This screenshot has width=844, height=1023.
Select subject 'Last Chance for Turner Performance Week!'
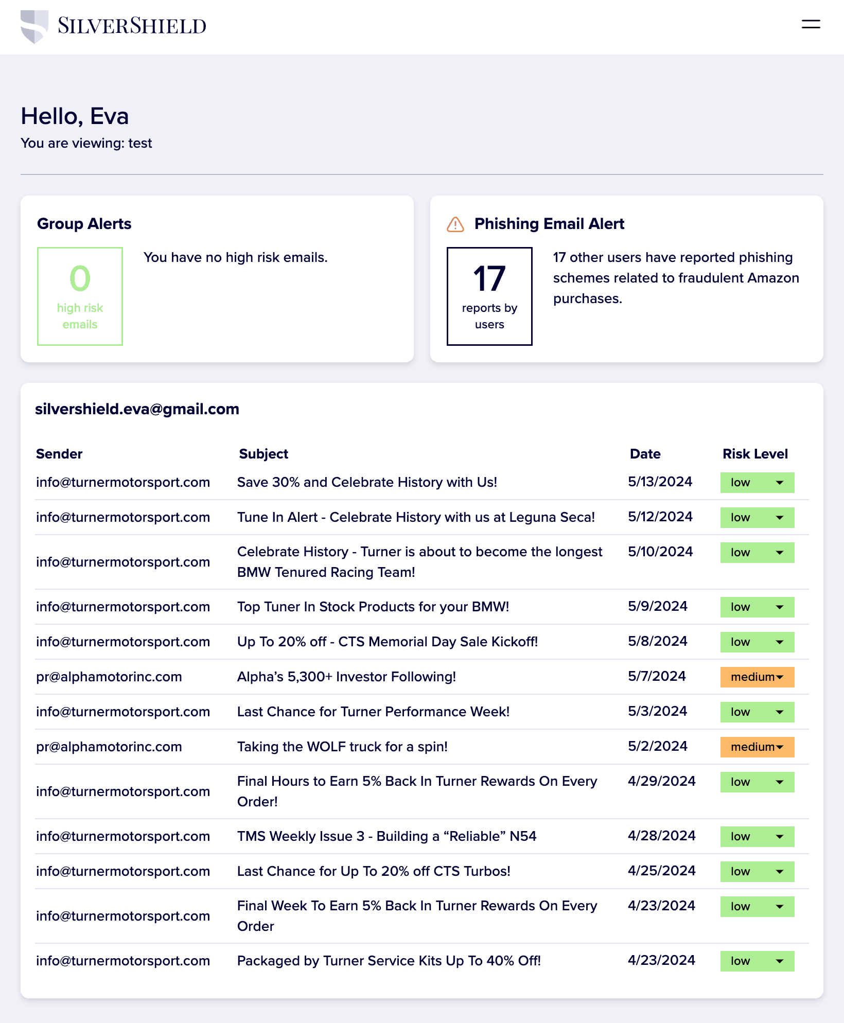coord(373,712)
